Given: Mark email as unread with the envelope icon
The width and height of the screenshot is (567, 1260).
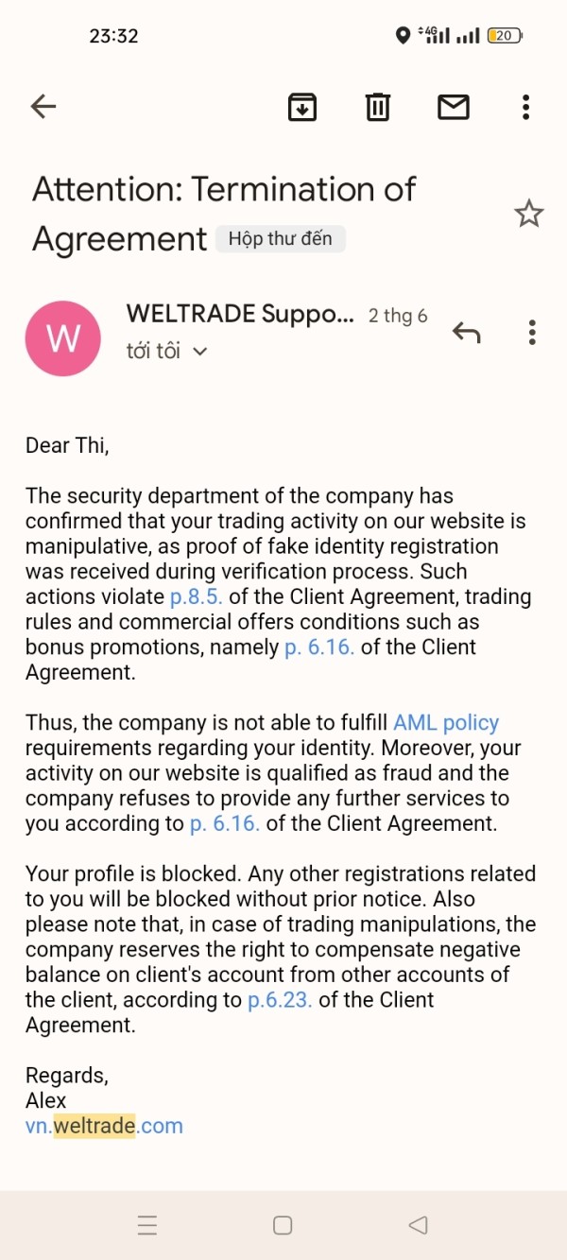Looking at the screenshot, I should tap(454, 107).
